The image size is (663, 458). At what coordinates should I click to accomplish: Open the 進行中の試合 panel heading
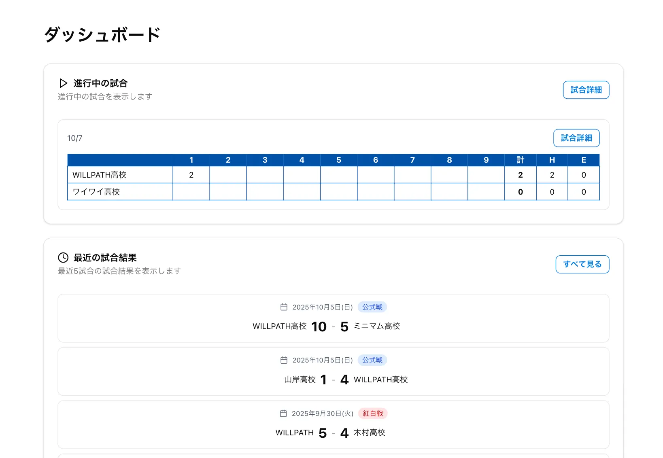click(x=101, y=83)
